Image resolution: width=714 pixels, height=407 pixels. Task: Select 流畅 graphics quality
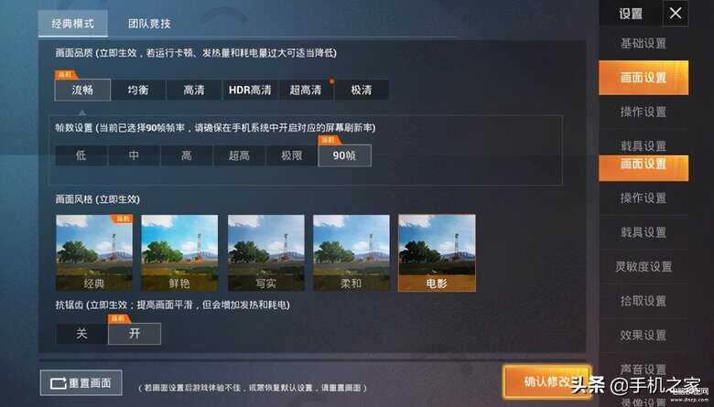(x=82, y=90)
